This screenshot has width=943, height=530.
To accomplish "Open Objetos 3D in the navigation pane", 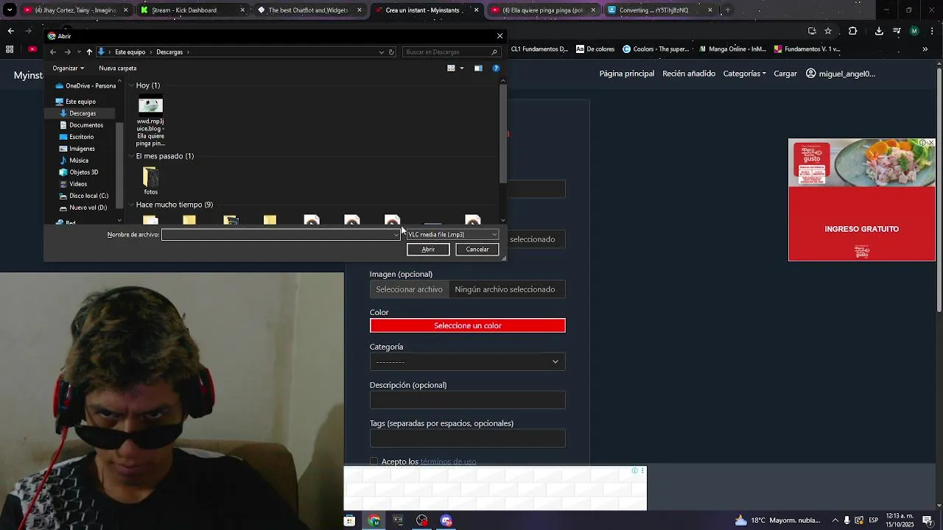I will 78,172.
